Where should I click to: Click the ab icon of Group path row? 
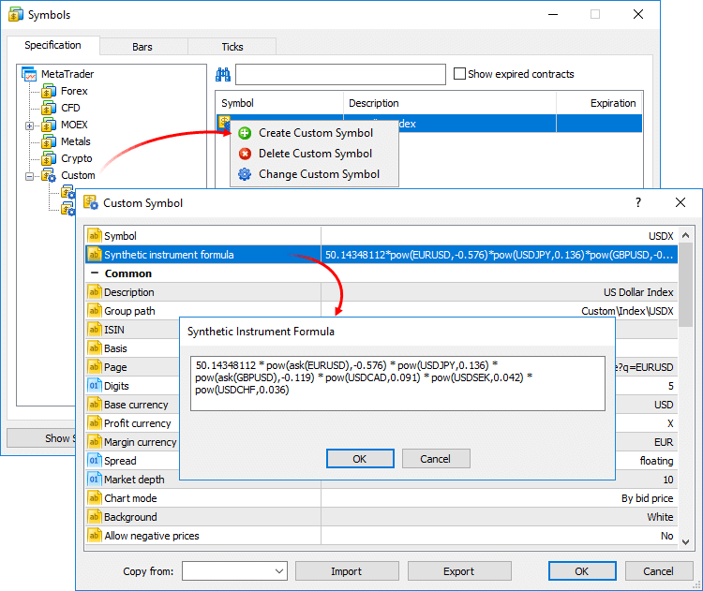(94, 311)
